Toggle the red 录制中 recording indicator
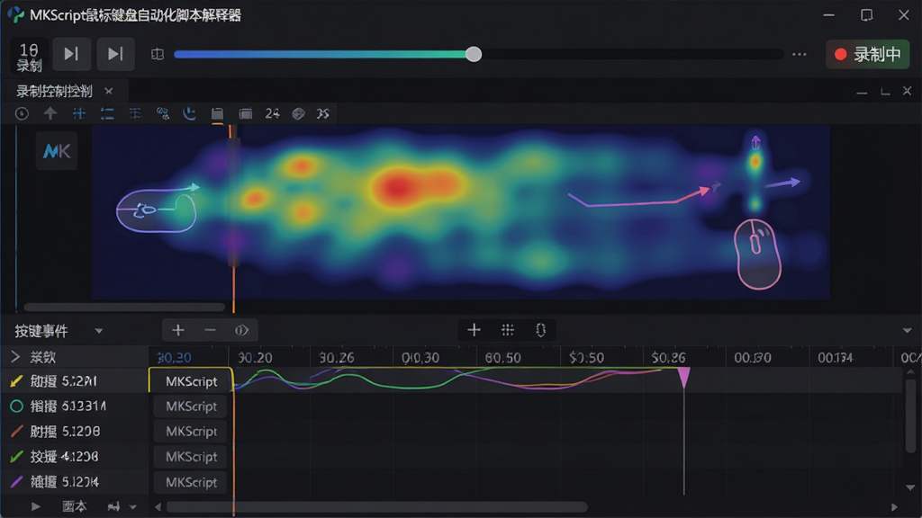This screenshot has height=518, width=922. (868, 55)
